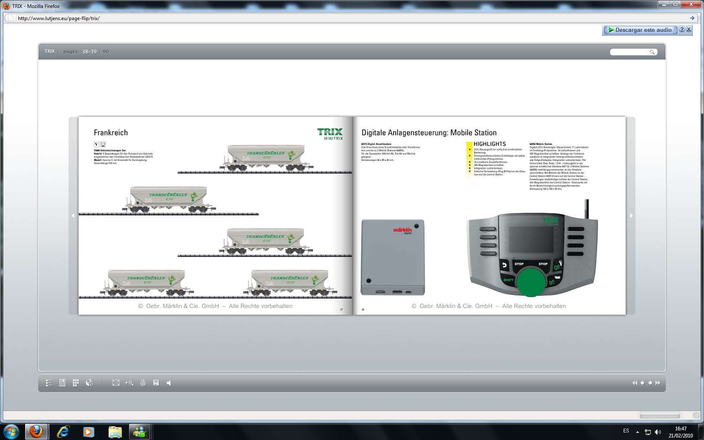Open the messenger app in taskbar

click(x=140, y=432)
